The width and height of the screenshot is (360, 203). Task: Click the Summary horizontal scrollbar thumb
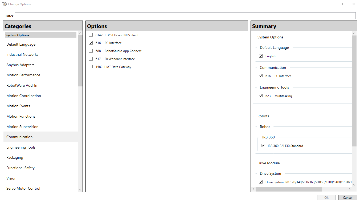289,189
